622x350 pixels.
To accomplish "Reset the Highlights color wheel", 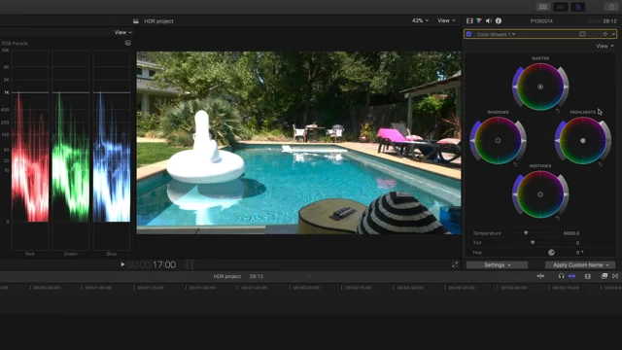I will click(601, 164).
